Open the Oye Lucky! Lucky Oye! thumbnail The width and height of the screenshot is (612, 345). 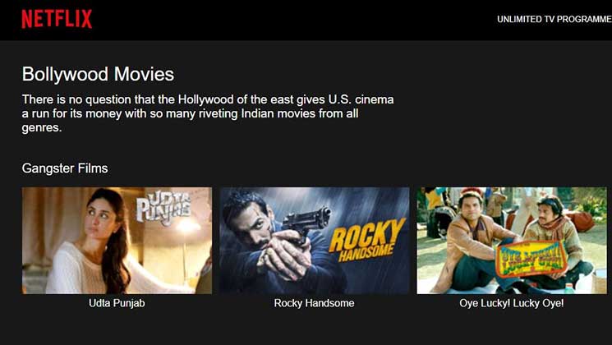click(512, 241)
